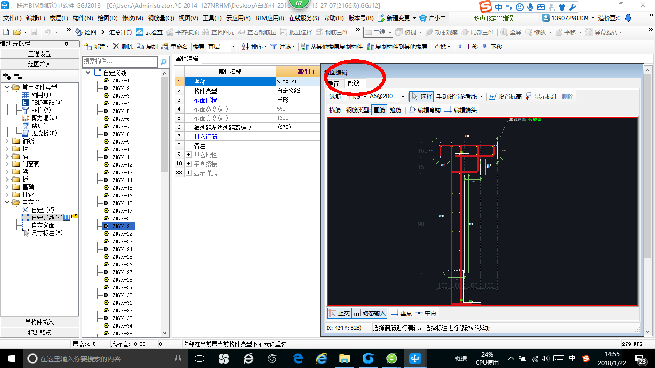
Task: Click 删除 delete component button
Action: click(x=123, y=46)
